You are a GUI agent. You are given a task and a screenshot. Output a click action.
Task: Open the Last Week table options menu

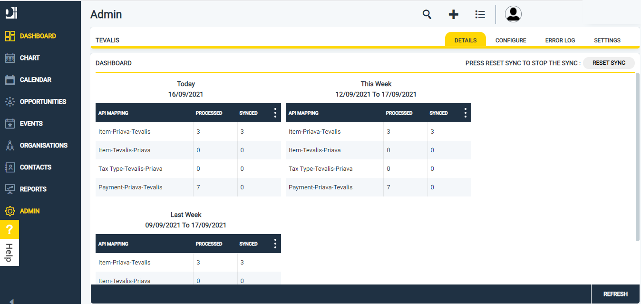click(x=275, y=244)
